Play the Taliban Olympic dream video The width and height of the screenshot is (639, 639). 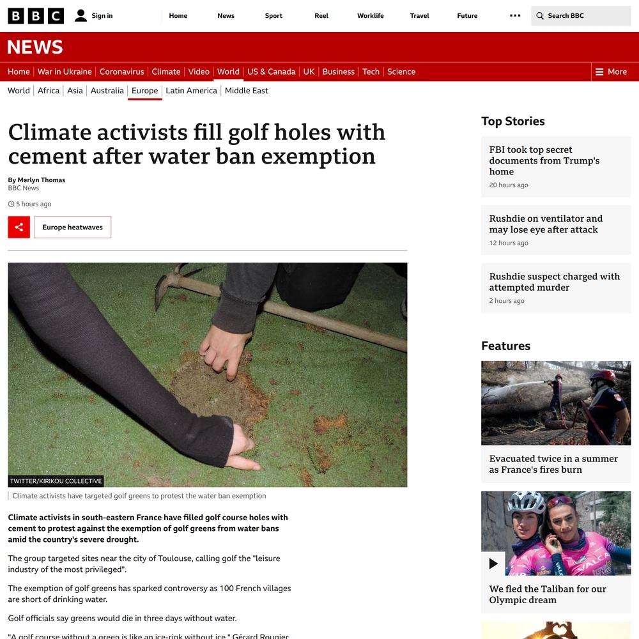(493, 563)
